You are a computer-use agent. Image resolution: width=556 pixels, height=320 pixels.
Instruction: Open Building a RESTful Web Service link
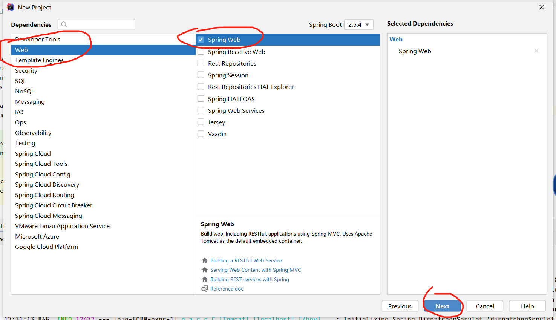(x=246, y=260)
